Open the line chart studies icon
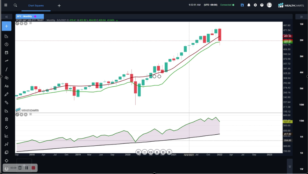The image size is (308, 174). [x=6, y=136]
